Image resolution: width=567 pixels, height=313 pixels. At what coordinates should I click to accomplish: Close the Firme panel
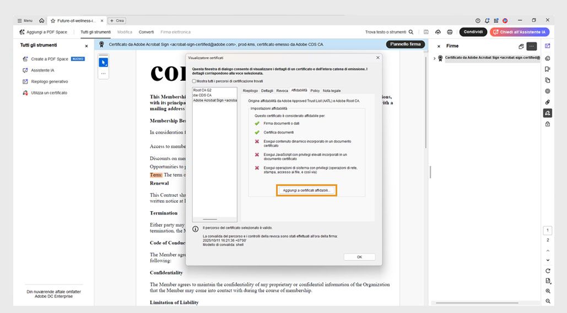(x=439, y=46)
